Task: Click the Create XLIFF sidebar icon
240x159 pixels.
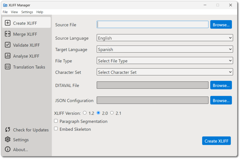Action: (8, 23)
